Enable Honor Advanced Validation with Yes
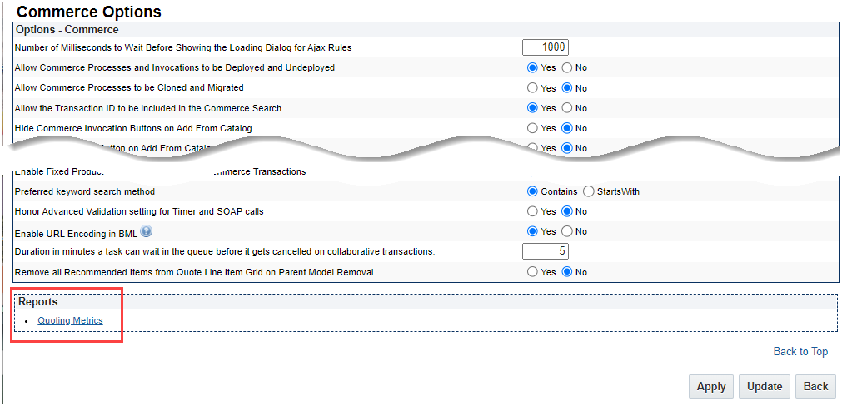Screen dimensions: 842x406 coord(532,211)
